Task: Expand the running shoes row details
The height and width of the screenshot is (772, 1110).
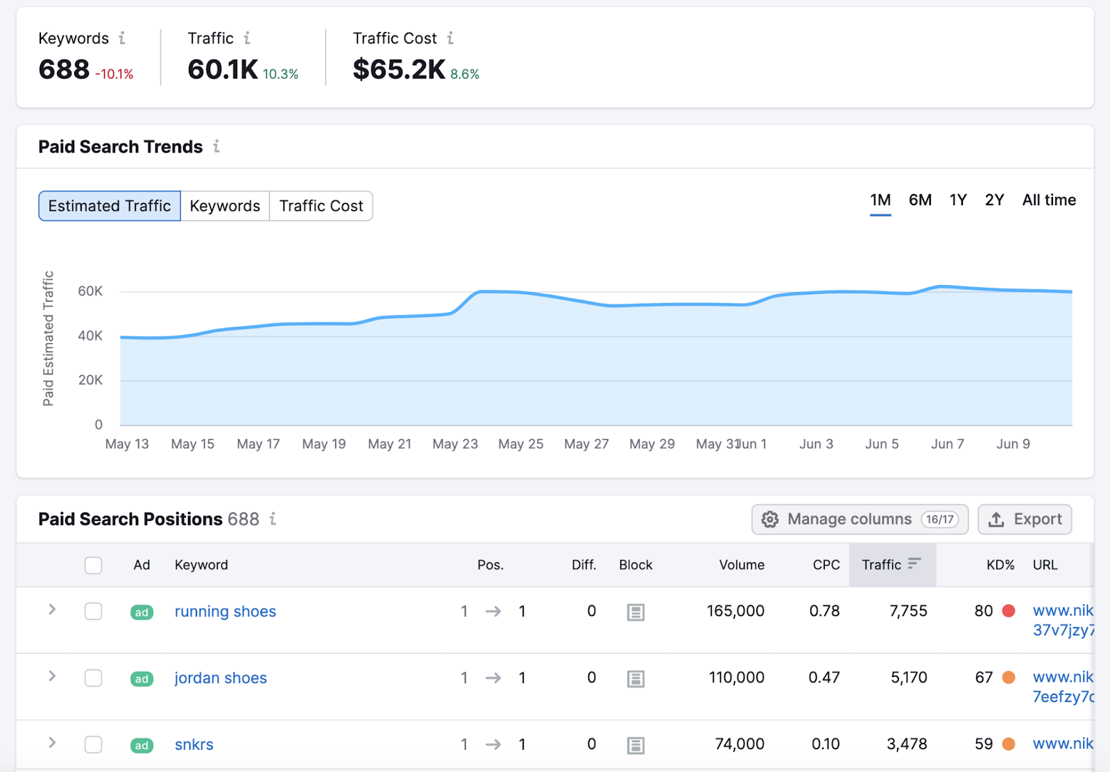Action: 51,610
